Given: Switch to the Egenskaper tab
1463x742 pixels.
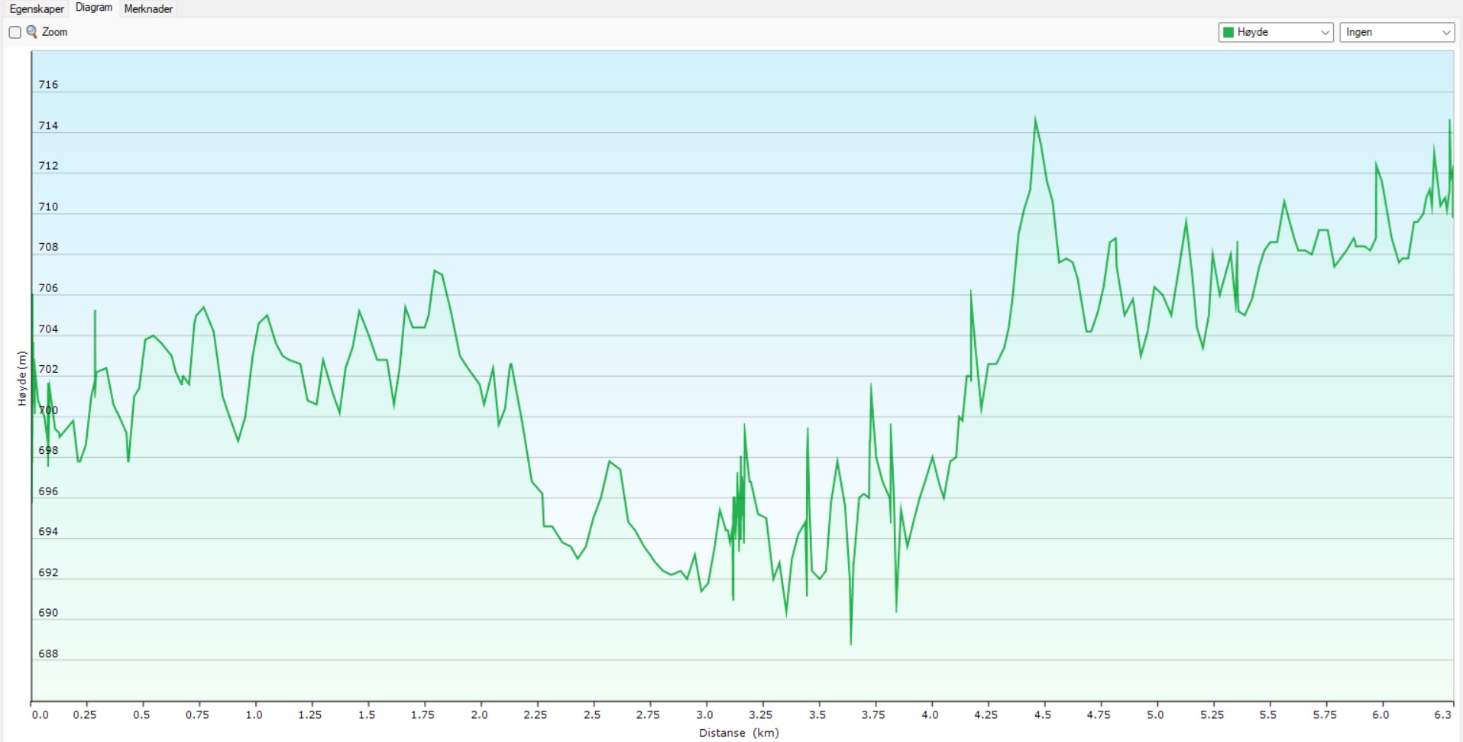Looking at the screenshot, I should coord(37,8).
